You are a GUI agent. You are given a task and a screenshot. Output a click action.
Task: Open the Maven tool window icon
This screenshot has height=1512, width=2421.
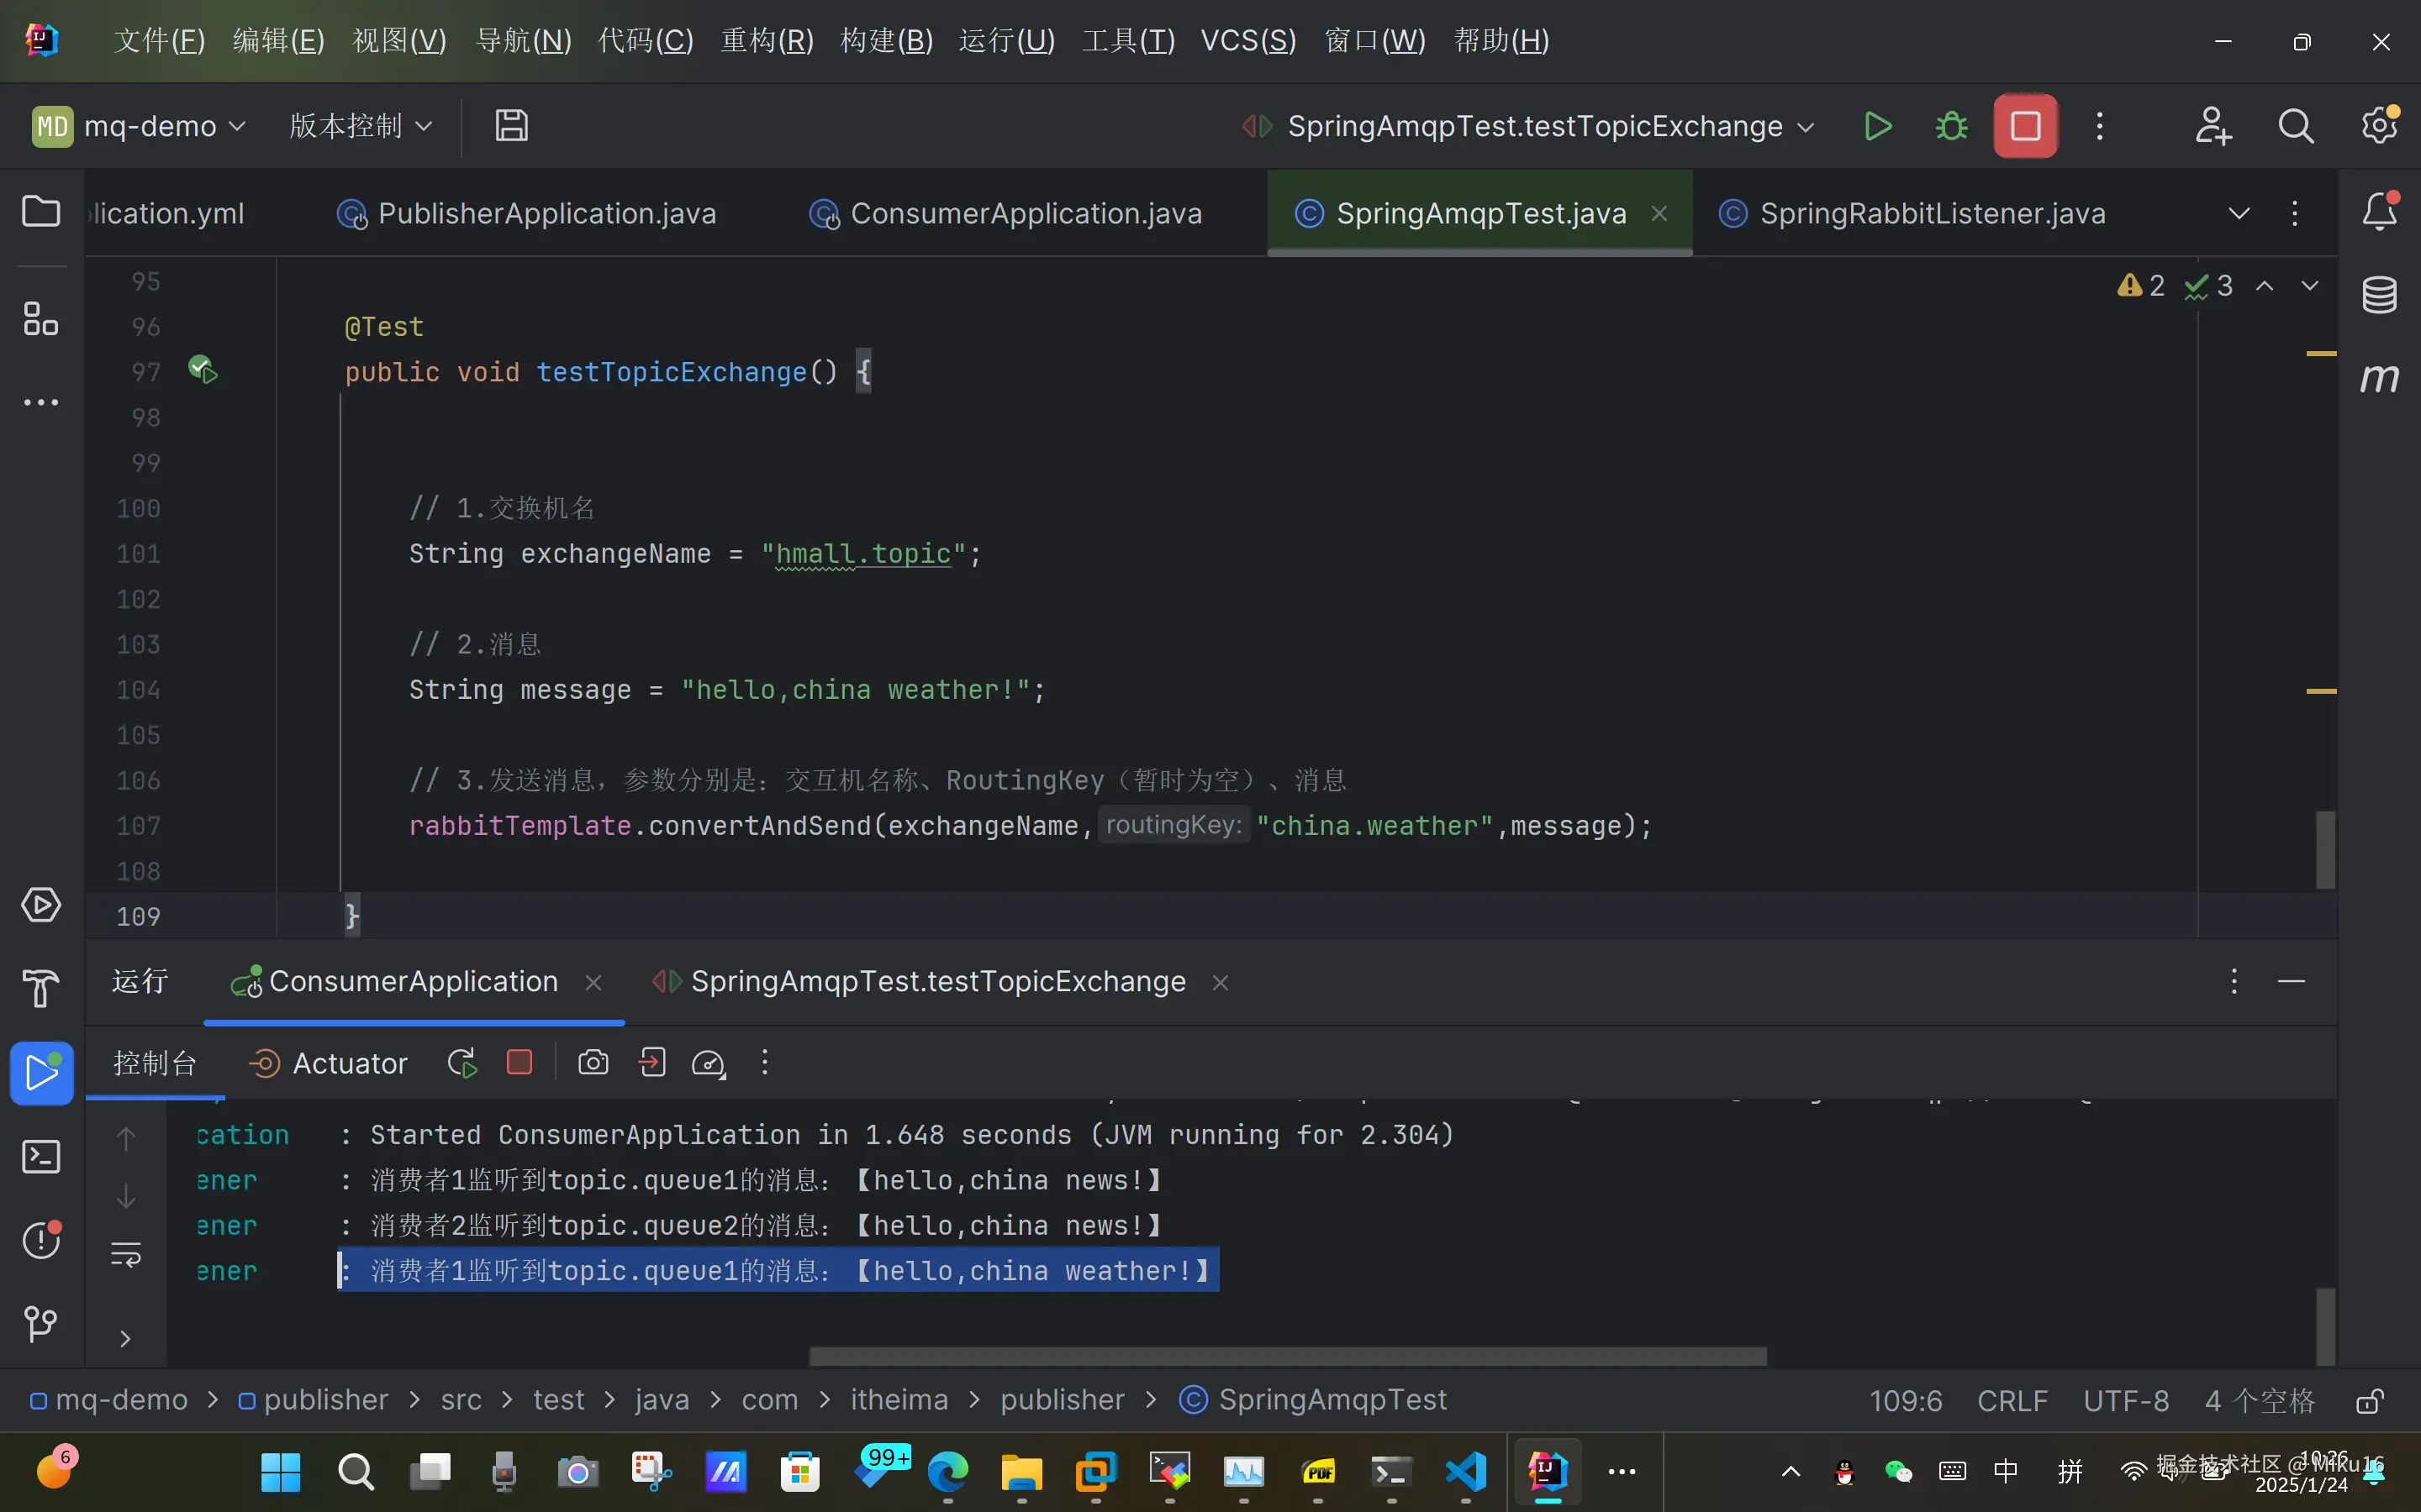(2379, 378)
